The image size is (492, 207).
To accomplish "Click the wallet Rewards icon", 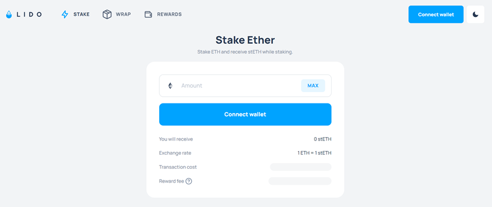I will [x=148, y=14].
